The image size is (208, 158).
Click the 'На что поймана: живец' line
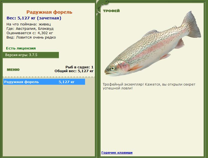click(x=29, y=24)
